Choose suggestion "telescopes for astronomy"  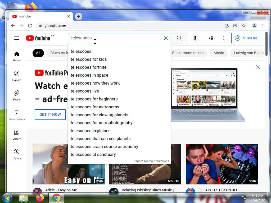tap(119, 107)
